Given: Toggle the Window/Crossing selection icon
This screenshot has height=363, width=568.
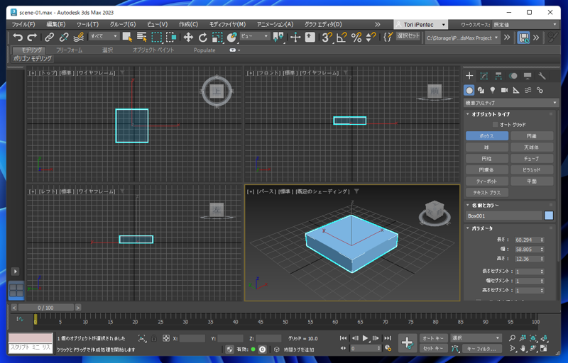Looking at the screenshot, I should (171, 37).
